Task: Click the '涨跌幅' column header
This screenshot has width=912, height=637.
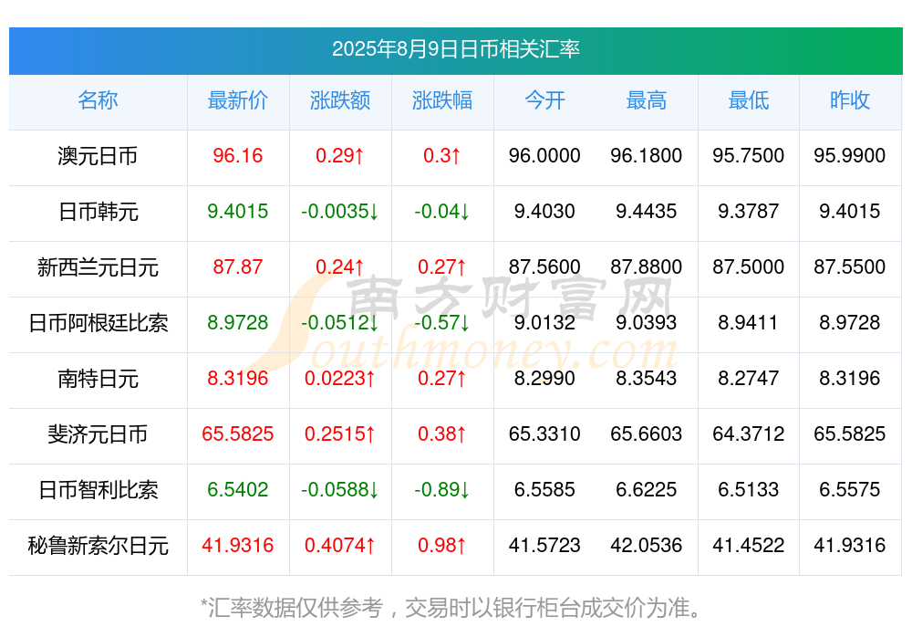Action: point(442,100)
